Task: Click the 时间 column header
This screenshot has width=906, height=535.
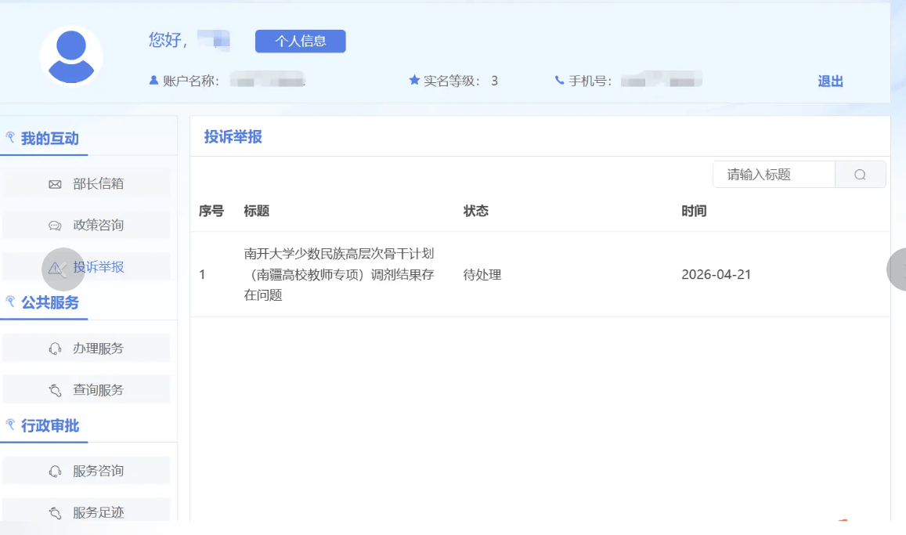Action: 694,211
